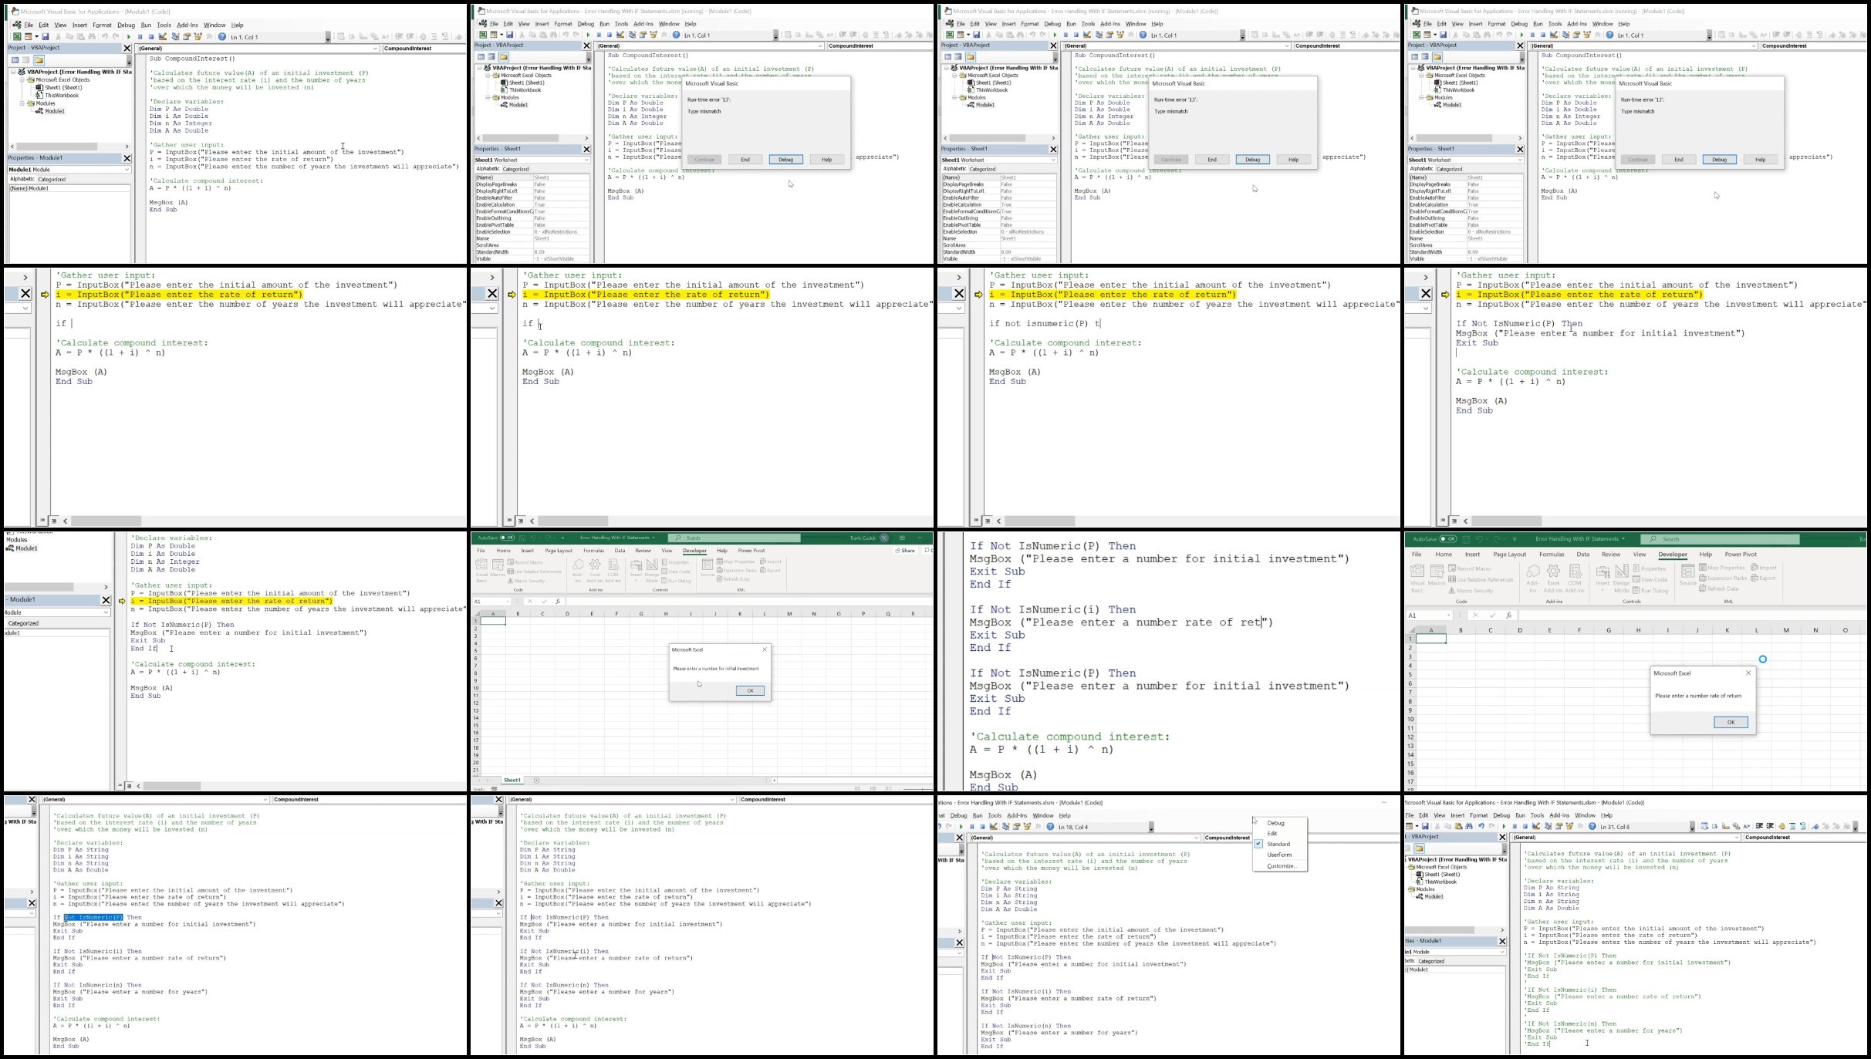Click the highlighted 'Not IsNumeric(P)' selection
The image size is (1871, 1059).
click(93, 917)
